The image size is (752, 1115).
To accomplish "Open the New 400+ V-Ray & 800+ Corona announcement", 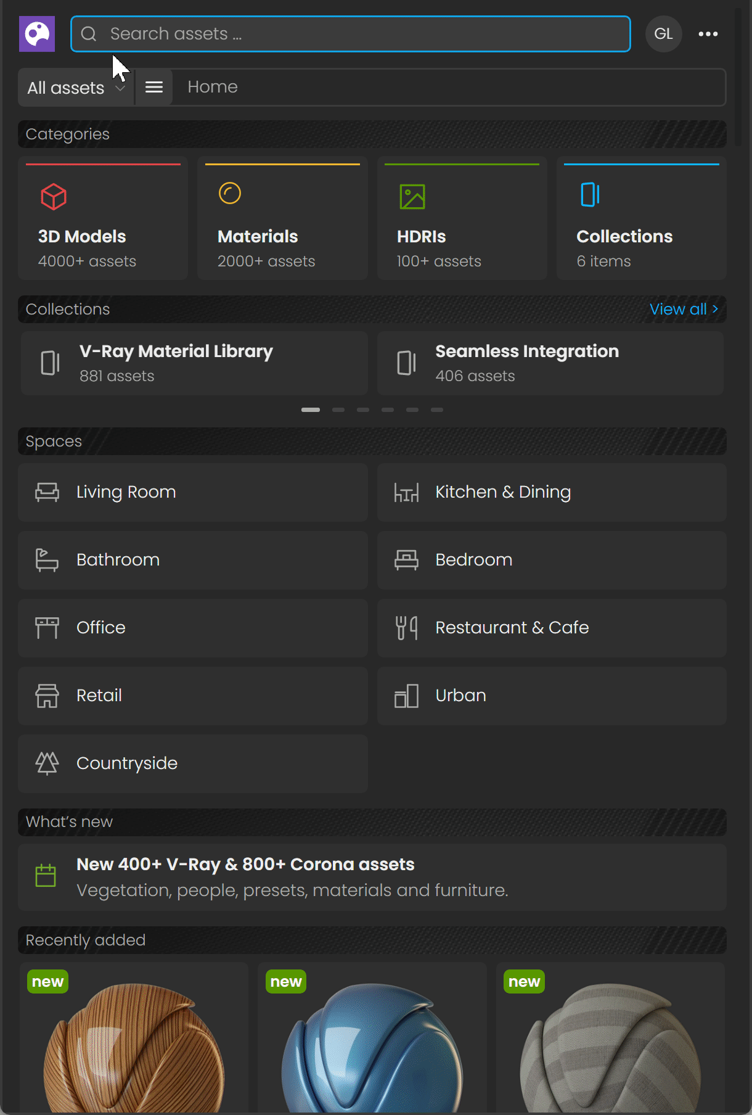I will pyautogui.click(x=372, y=877).
